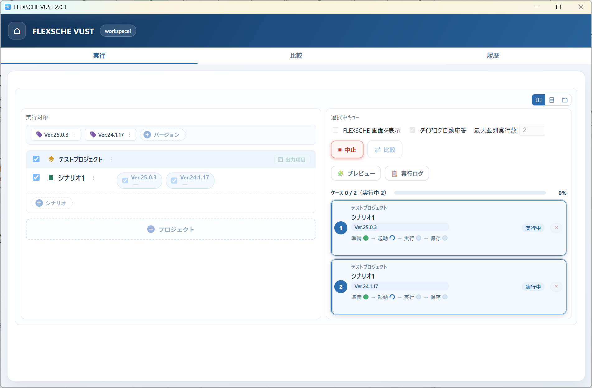Close the FLEXSCHE VUST window
The height and width of the screenshot is (388, 592).
(x=580, y=7)
